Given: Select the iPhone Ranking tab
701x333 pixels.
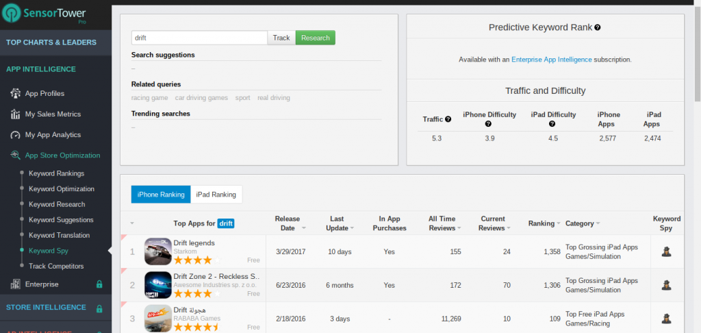Looking at the screenshot, I should 161,195.
